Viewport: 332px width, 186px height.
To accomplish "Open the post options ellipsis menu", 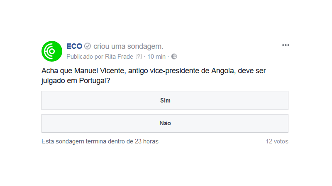I will tap(286, 45).
